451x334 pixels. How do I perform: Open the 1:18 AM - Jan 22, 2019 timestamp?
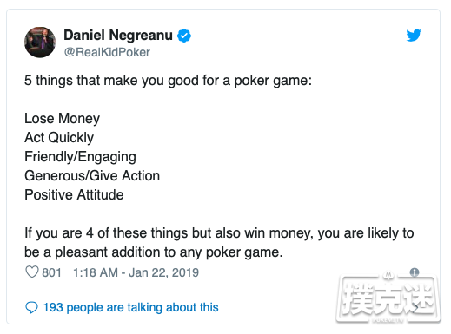[x=136, y=272]
